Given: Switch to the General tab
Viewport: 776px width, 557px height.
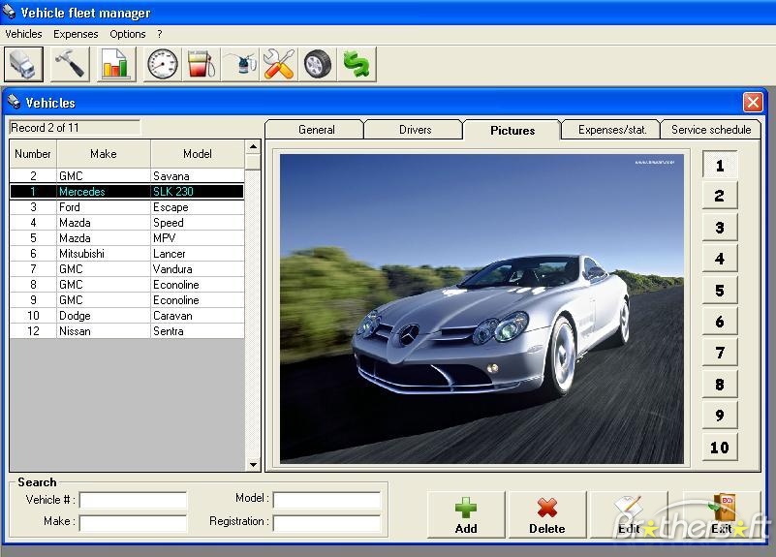Looking at the screenshot, I should 316,130.
